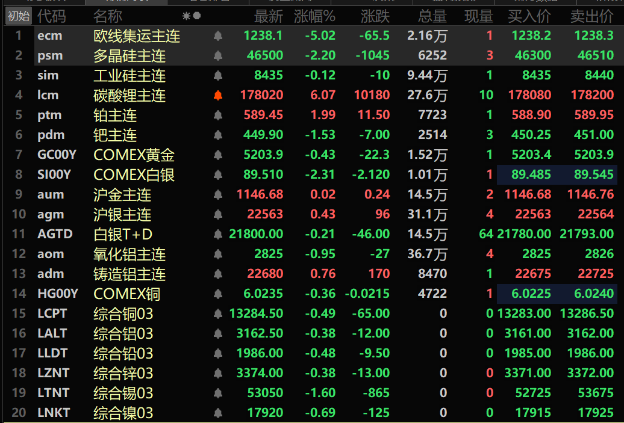Select the 铸造铝主连 contract name
Screen dimensions: 624x423
click(x=129, y=274)
